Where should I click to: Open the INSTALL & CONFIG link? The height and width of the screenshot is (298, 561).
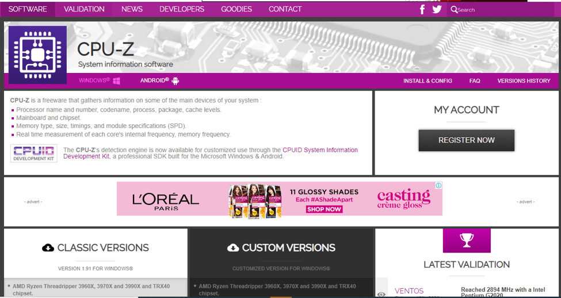tap(428, 81)
